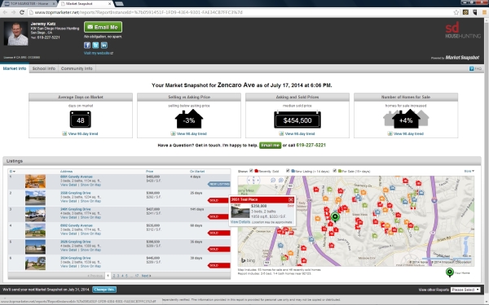The height and width of the screenshot is (305, 489).
Task: Switch to the Community Info tab
Action: 77,68
